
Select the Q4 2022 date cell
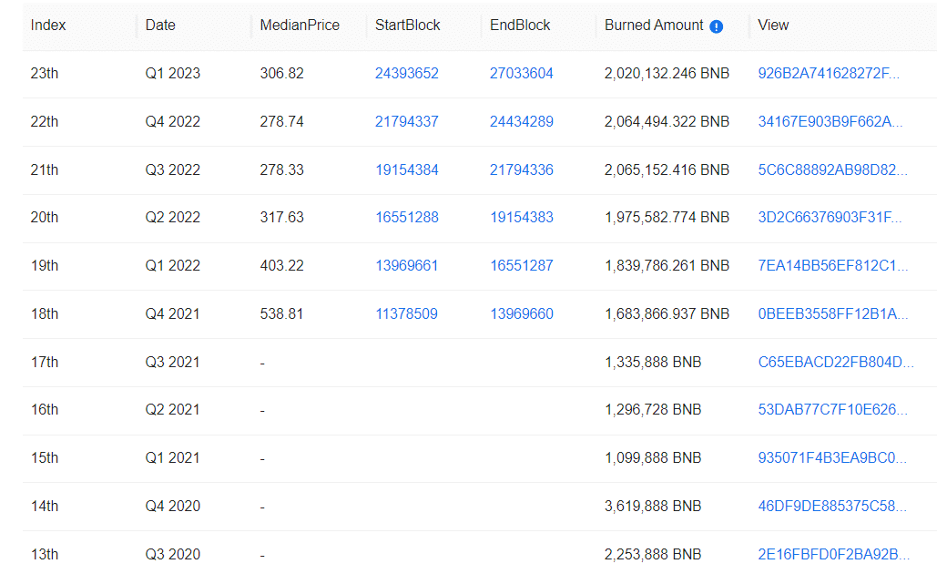point(172,122)
